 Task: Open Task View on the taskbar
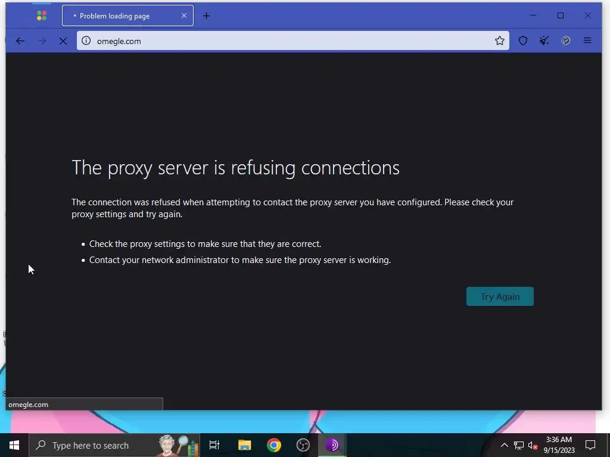click(x=214, y=445)
